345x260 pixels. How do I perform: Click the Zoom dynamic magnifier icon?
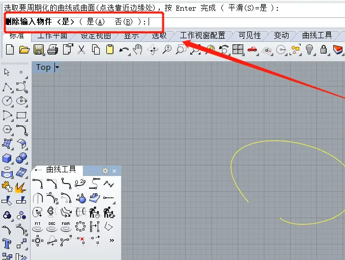[167, 49]
